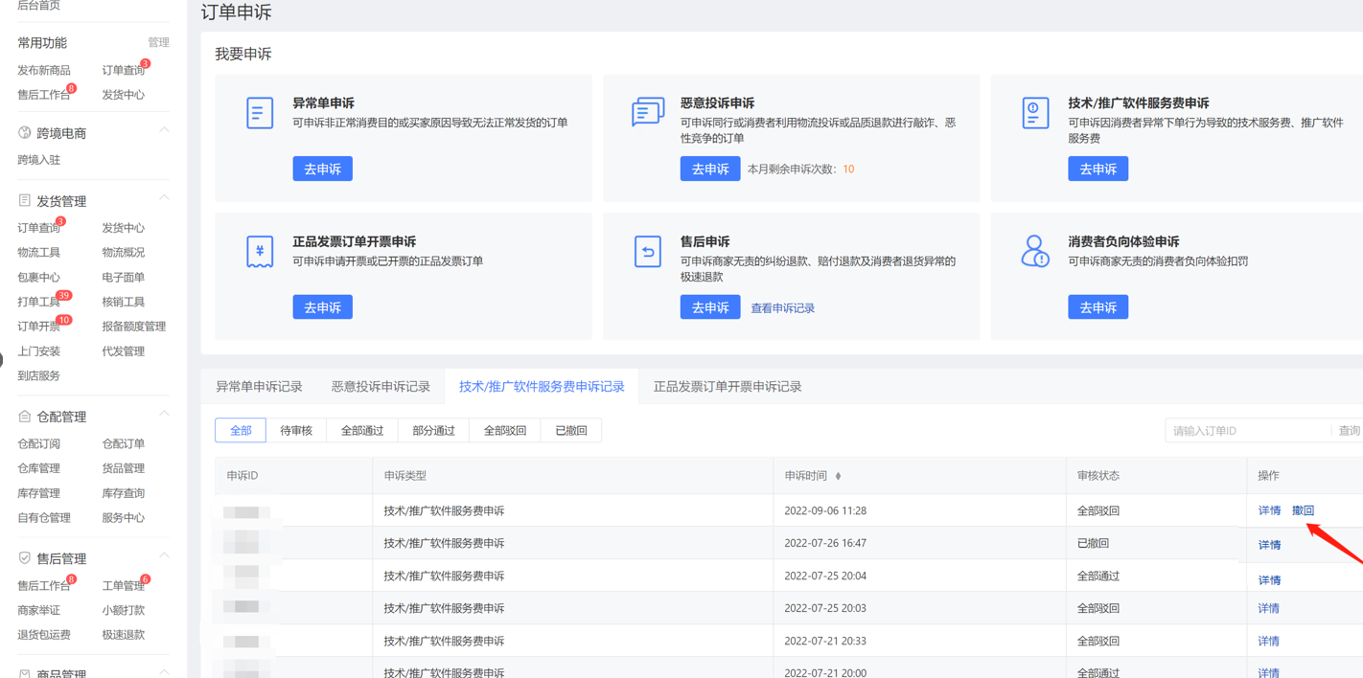
Task: Select the 待审核 filter option
Action: pos(295,430)
